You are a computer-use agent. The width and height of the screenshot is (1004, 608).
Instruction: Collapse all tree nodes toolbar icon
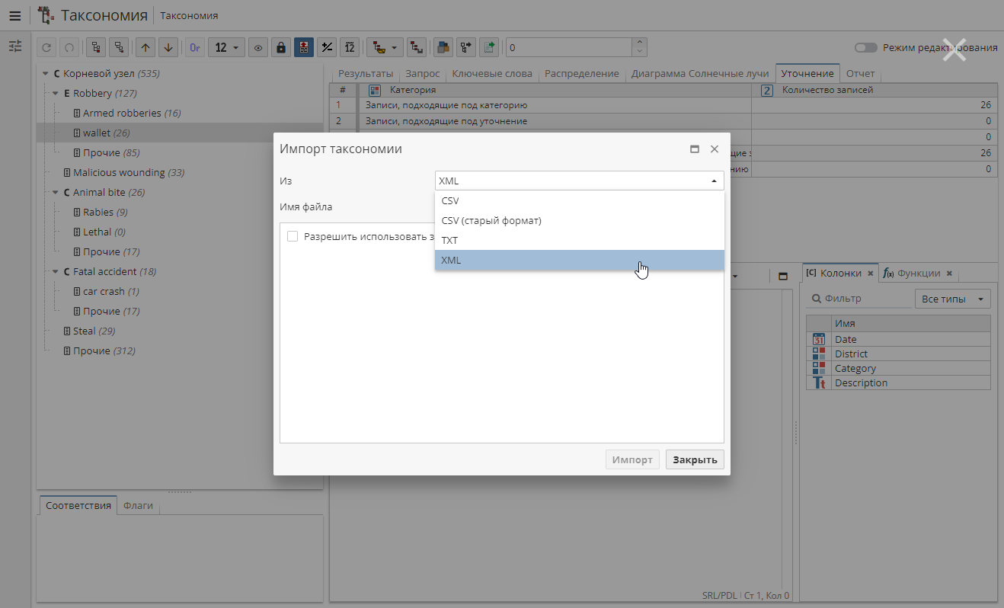[119, 47]
